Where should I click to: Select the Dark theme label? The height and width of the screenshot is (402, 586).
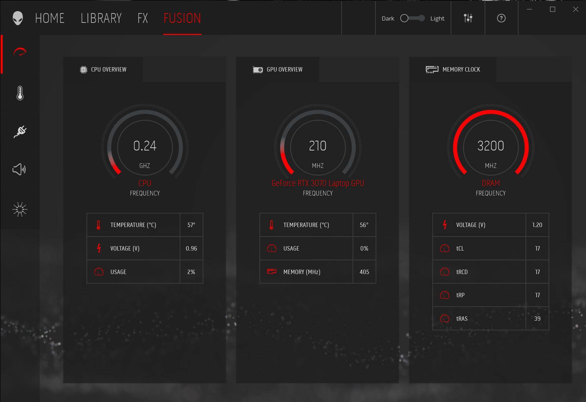coord(388,18)
